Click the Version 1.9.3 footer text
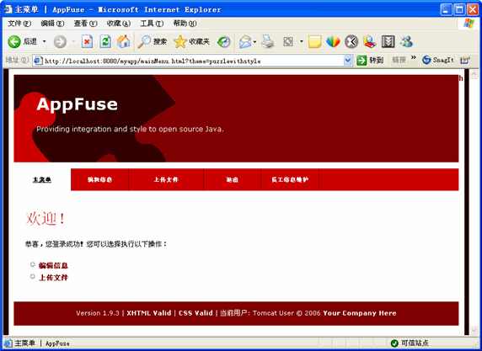The height and width of the screenshot is (351, 482). coord(98,313)
